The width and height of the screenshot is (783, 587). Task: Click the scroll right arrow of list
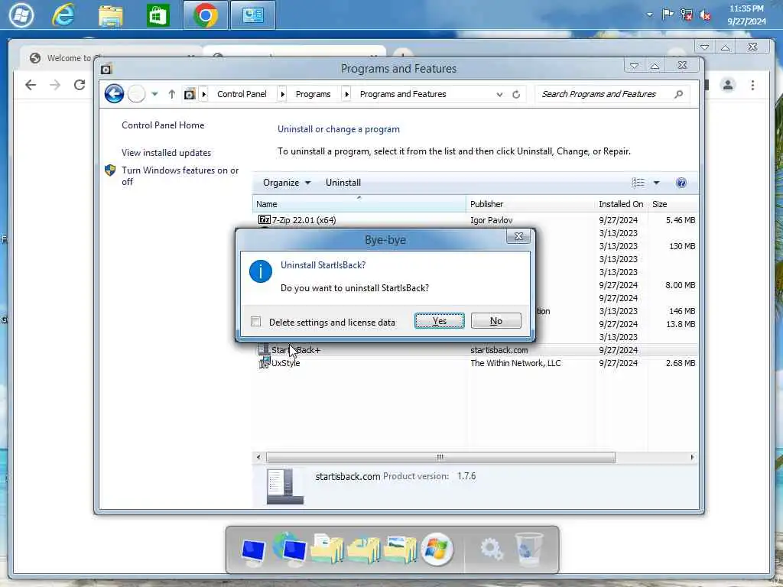coord(692,457)
